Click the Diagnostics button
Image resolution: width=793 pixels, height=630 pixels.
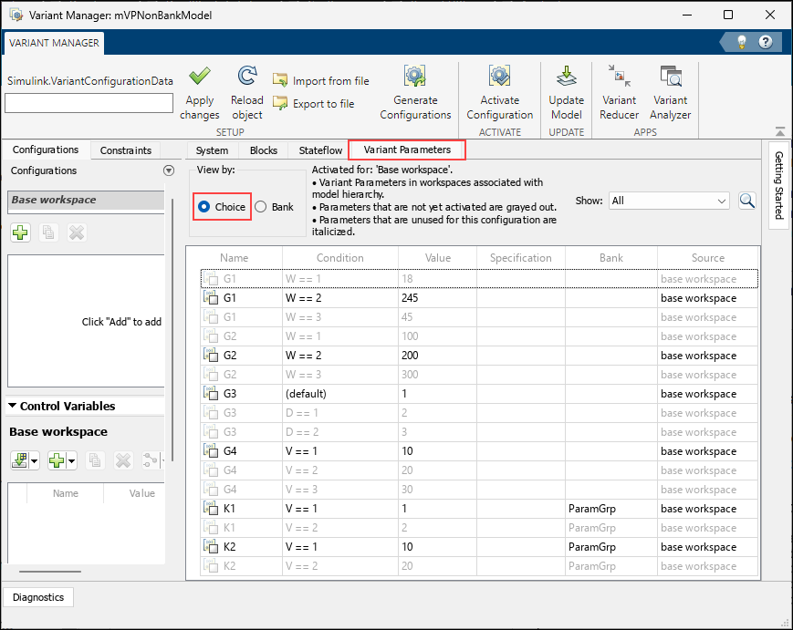[38, 597]
